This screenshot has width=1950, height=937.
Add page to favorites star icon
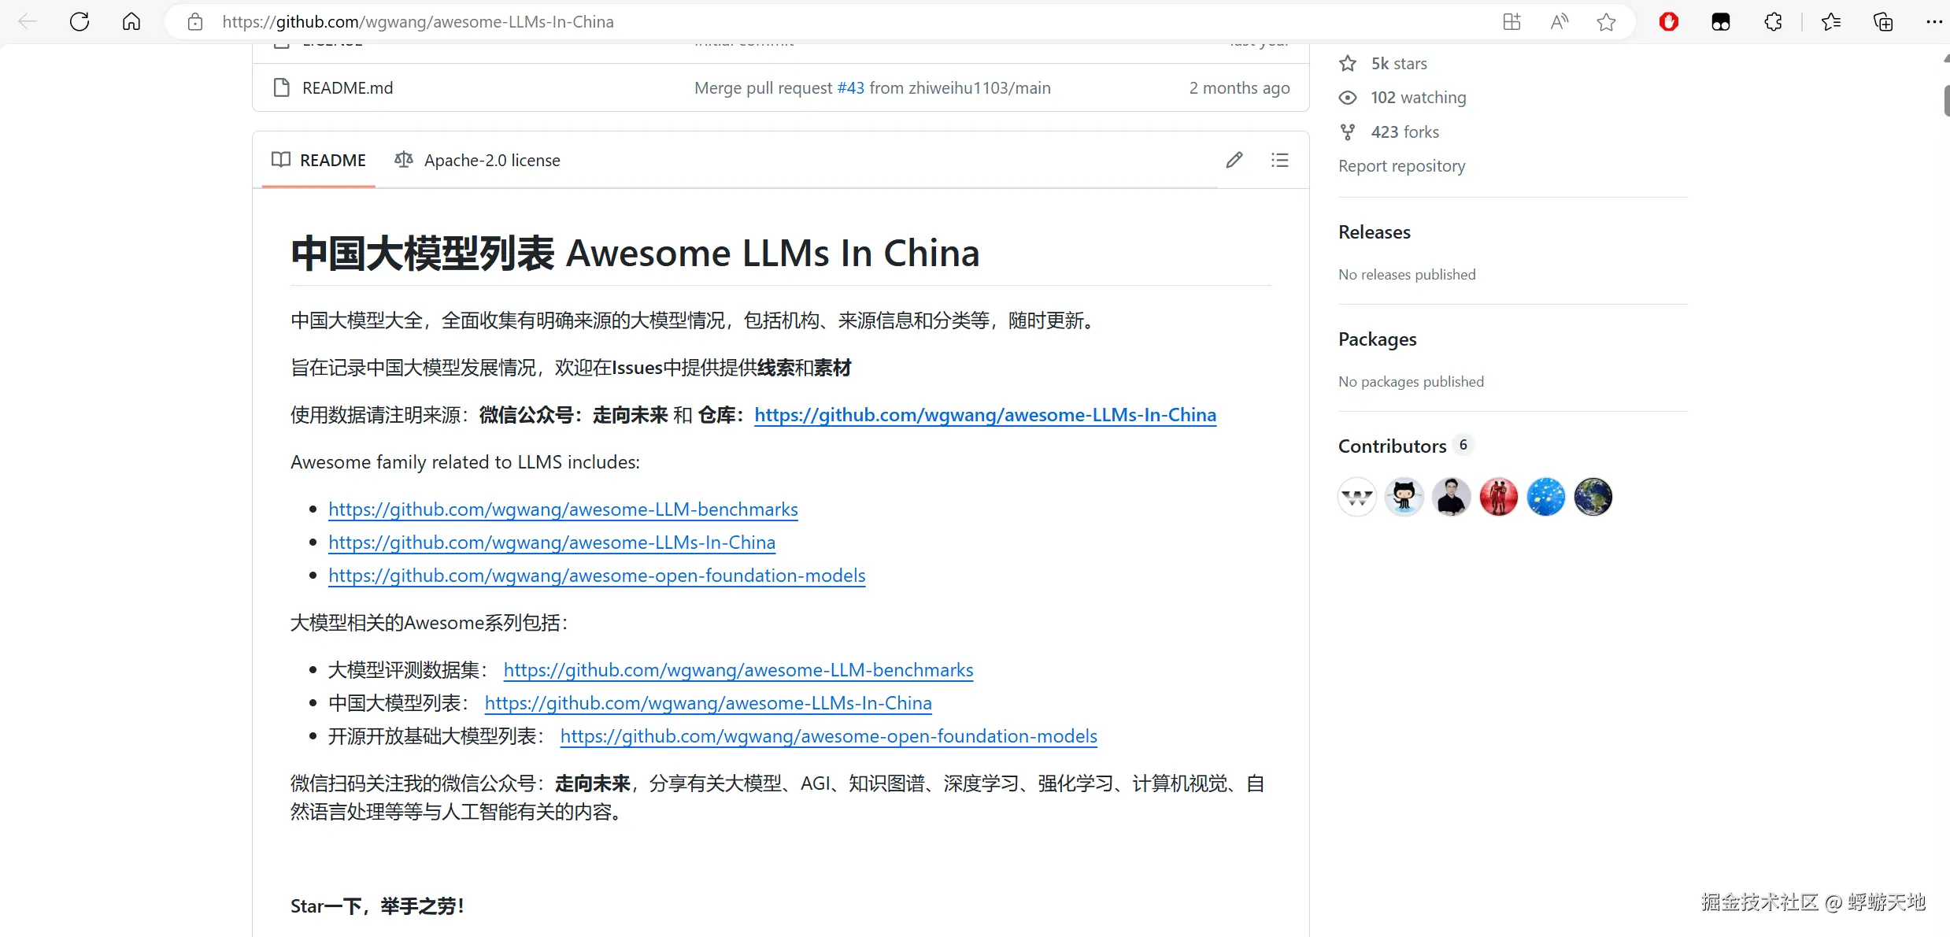(x=1606, y=22)
